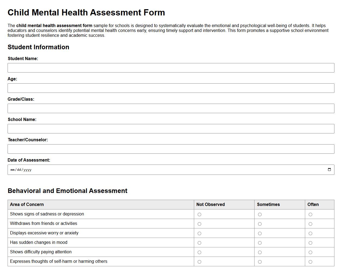Select 'Often' for sudden changes in mood

coord(310,243)
